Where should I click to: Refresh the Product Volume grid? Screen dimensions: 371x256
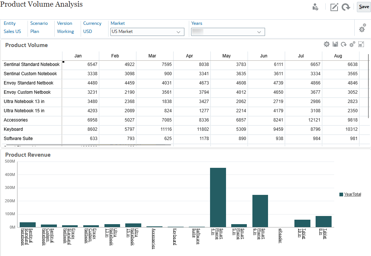click(344, 44)
